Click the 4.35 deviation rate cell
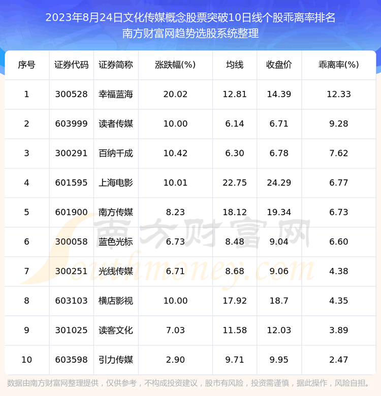Image resolution: width=381 pixels, height=396 pixels. (338, 301)
